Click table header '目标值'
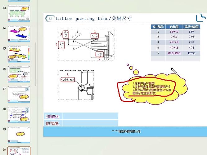Image resolution: width=207 pixels, height=155 pixels. (174, 27)
